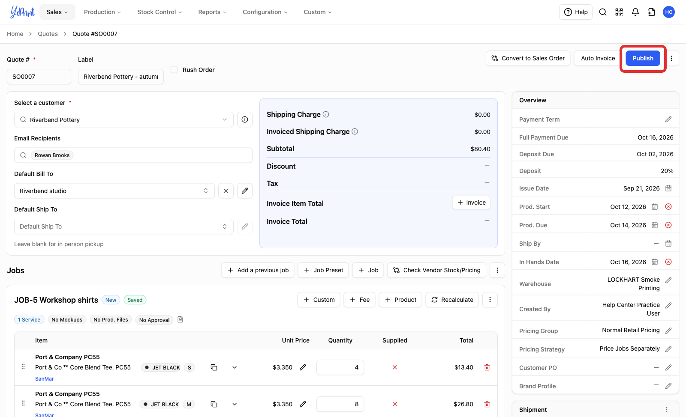Screen dimensions: 686x417
Task: Open the Ship By calendar picker
Action: point(668,244)
